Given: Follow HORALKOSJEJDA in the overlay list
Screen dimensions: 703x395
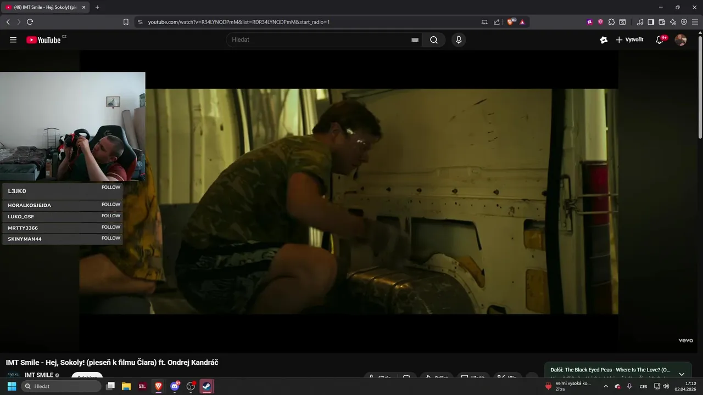Looking at the screenshot, I should pyautogui.click(x=111, y=204).
